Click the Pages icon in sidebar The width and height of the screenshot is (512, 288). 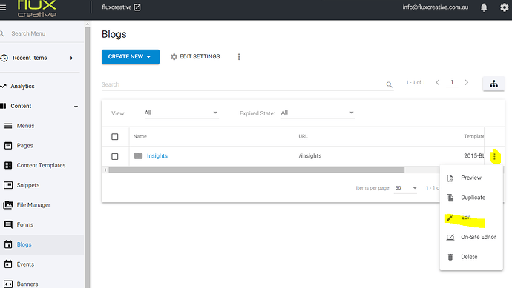pyautogui.click(x=8, y=146)
